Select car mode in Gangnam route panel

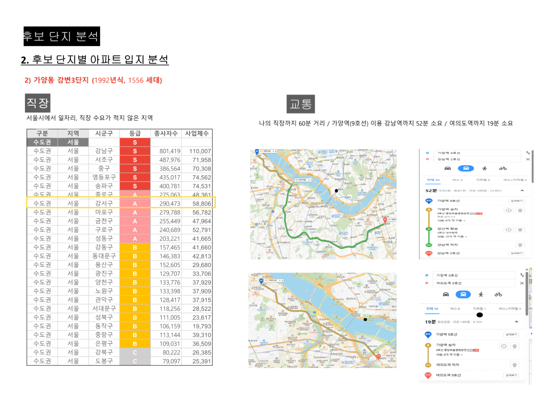448,168
